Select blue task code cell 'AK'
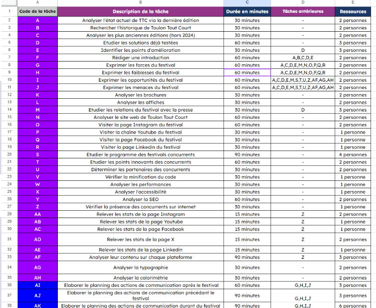376x308 pixels. coord(37,305)
